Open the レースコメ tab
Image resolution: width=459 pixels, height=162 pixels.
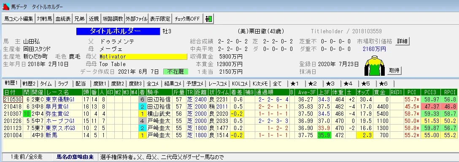click(x=218, y=83)
